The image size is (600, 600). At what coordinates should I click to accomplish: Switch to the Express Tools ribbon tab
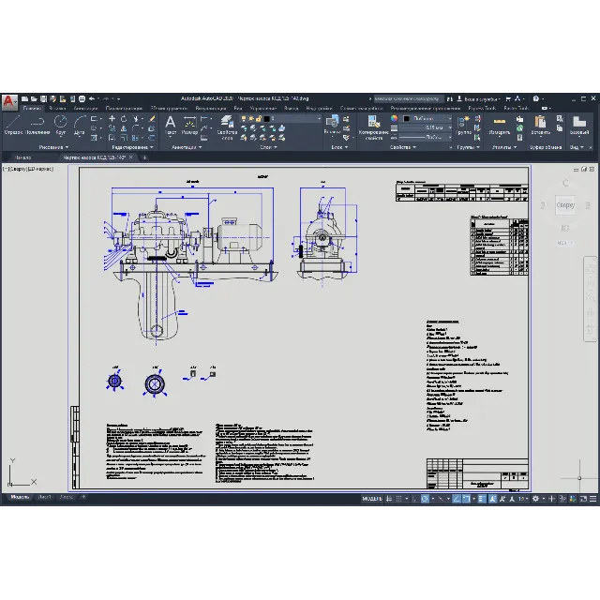pyautogui.click(x=482, y=109)
